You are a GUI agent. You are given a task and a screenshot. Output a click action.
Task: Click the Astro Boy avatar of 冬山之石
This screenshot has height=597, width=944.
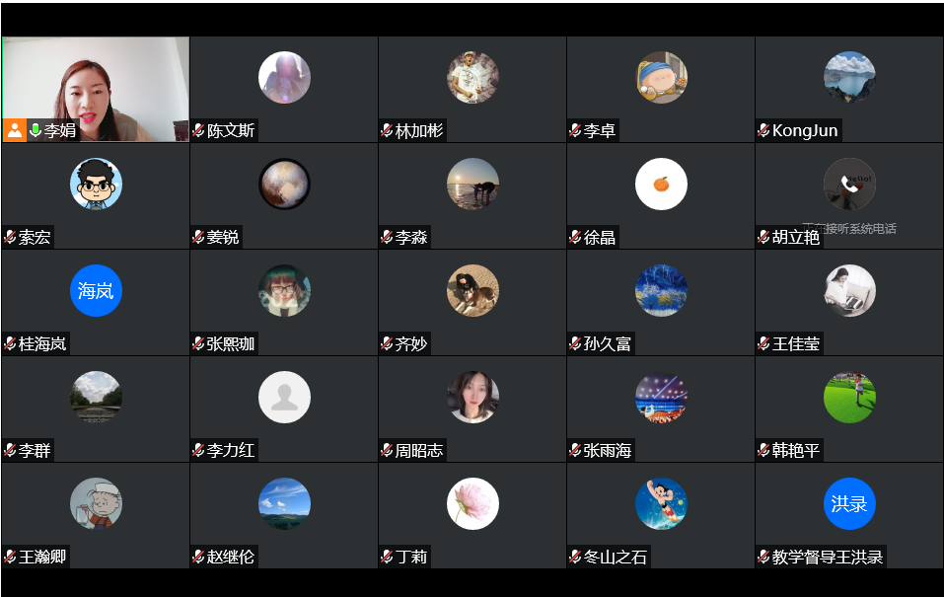pyautogui.click(x=661, y=503)
